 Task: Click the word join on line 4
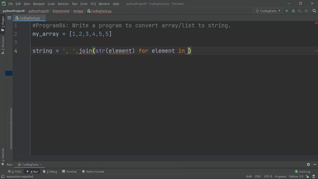[x=85, y=51]
